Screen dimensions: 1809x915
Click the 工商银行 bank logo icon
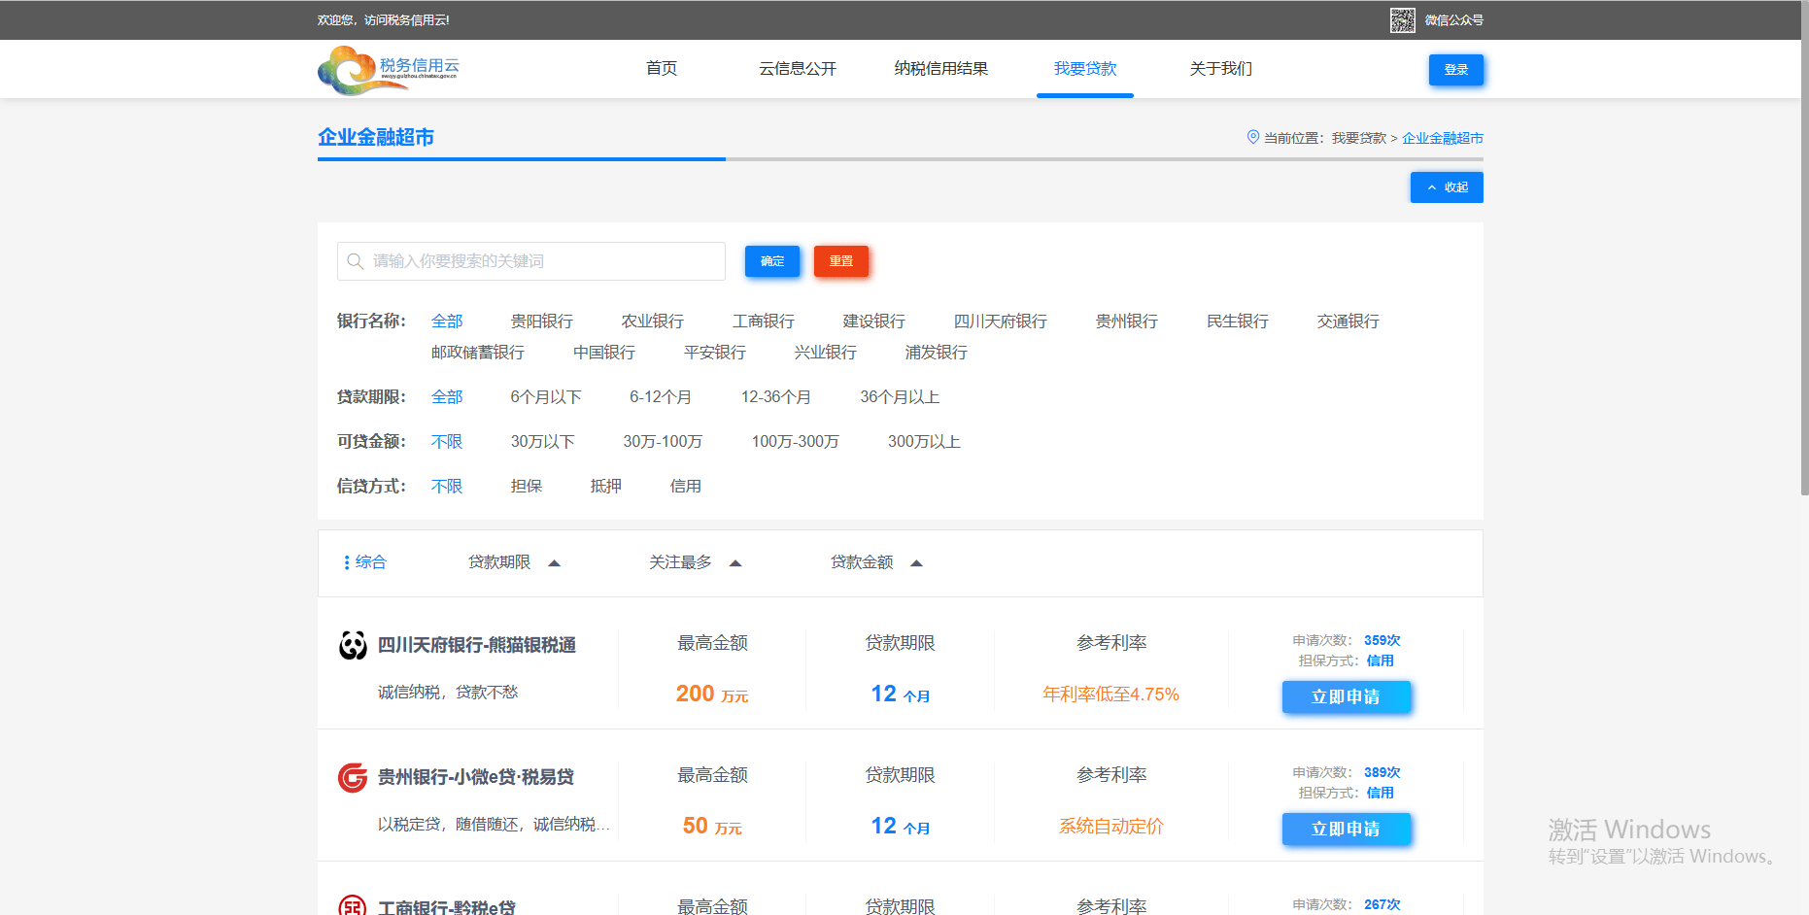pos(352,905)
